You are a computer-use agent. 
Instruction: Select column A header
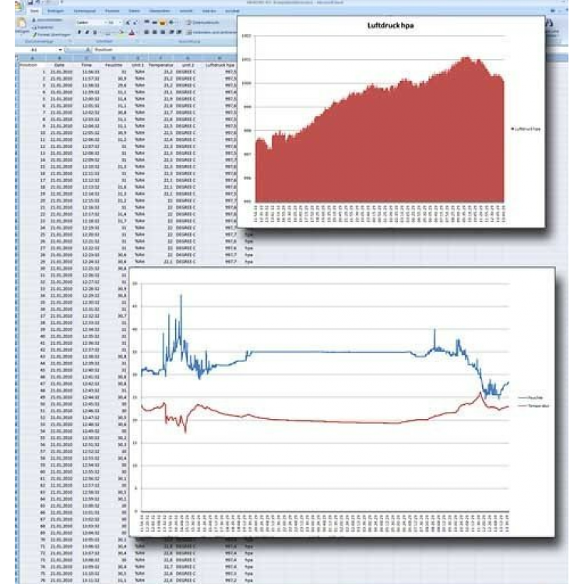(33, 58)
